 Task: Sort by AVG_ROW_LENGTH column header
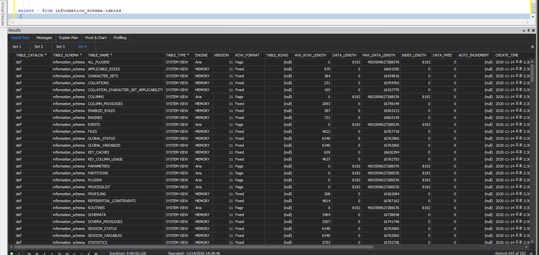[312, 55]
